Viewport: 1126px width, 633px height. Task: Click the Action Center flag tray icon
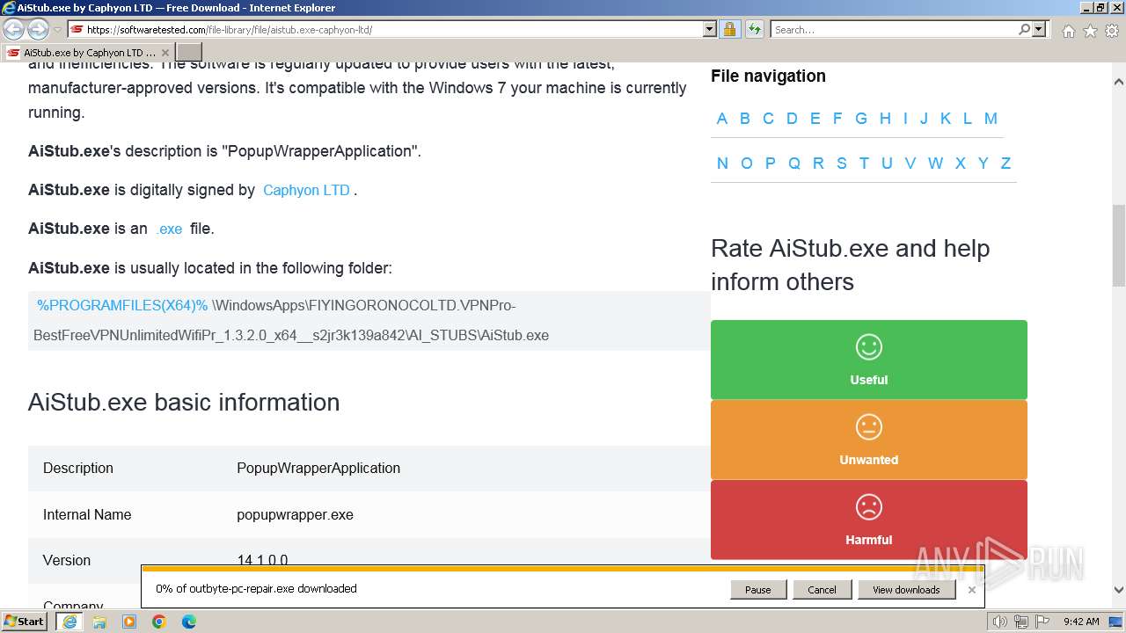pyautogui.click(x=1042, y=622)
